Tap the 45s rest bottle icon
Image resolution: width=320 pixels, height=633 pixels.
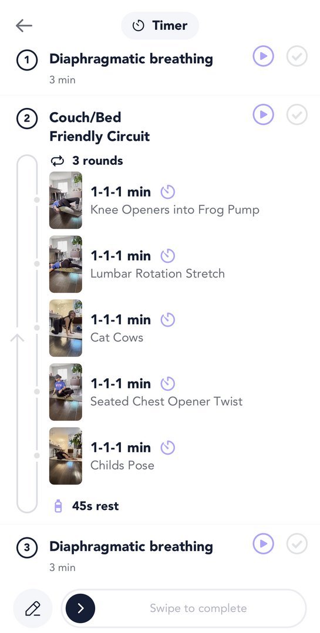click(x=58, y=506)
